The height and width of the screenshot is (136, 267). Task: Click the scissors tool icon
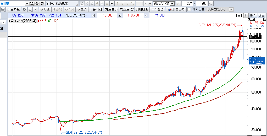(x=36, y=9)
